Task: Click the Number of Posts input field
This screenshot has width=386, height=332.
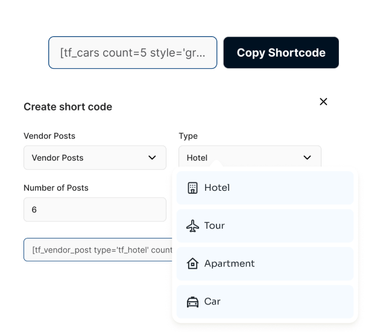Action: pos(95,209)
